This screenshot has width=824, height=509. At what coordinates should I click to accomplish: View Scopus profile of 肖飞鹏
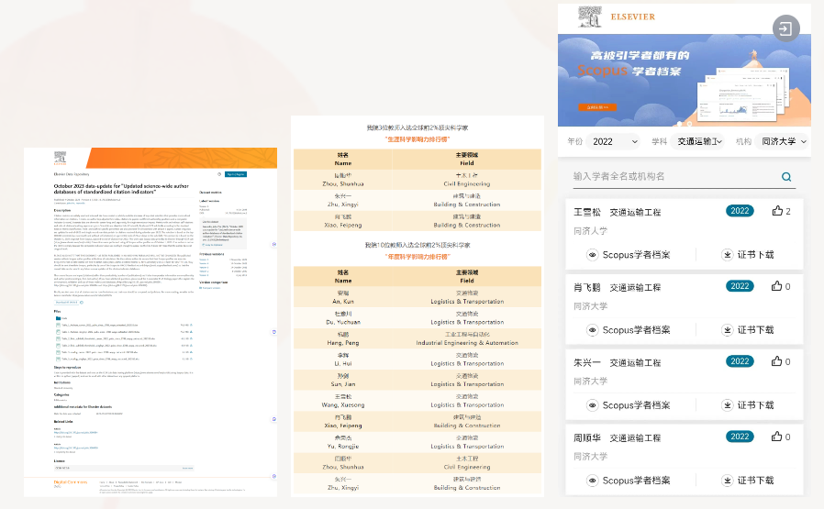coord(628,329)
